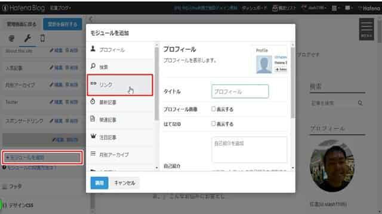This screenshot has width=382, height=214.
Task: Click the Hatena link at header right
Action: pos(369,8)
